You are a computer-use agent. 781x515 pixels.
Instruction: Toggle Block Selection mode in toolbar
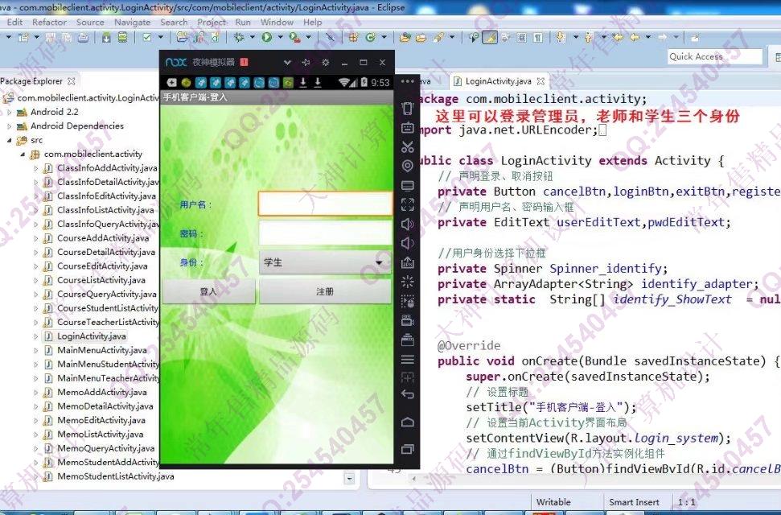(x=521, y=37)
